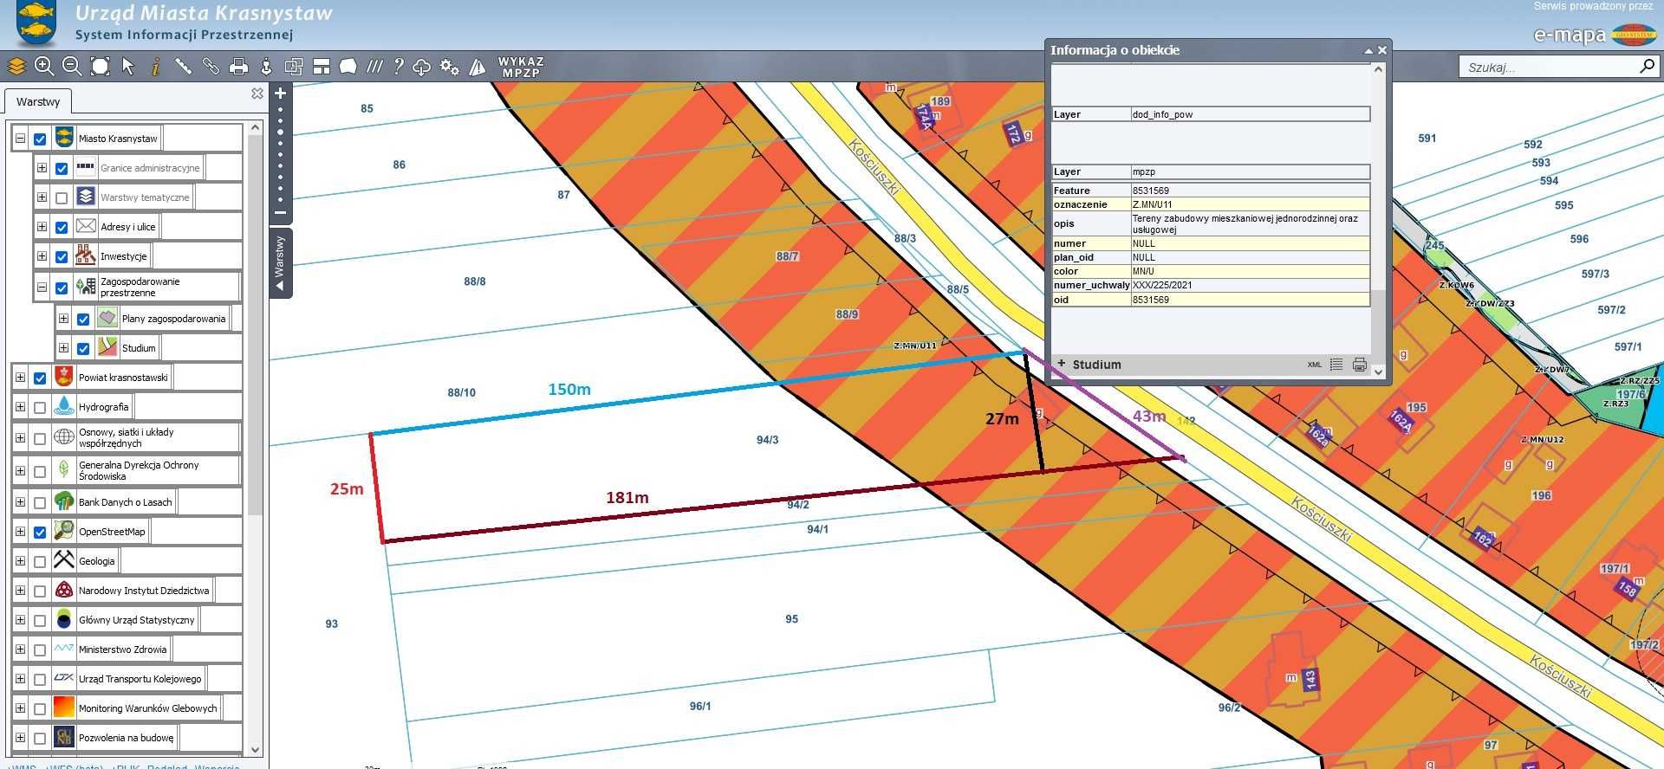Open the overlapping windows map compare tool
Viewport: 1664px width, 769px height.
(294, 66)
